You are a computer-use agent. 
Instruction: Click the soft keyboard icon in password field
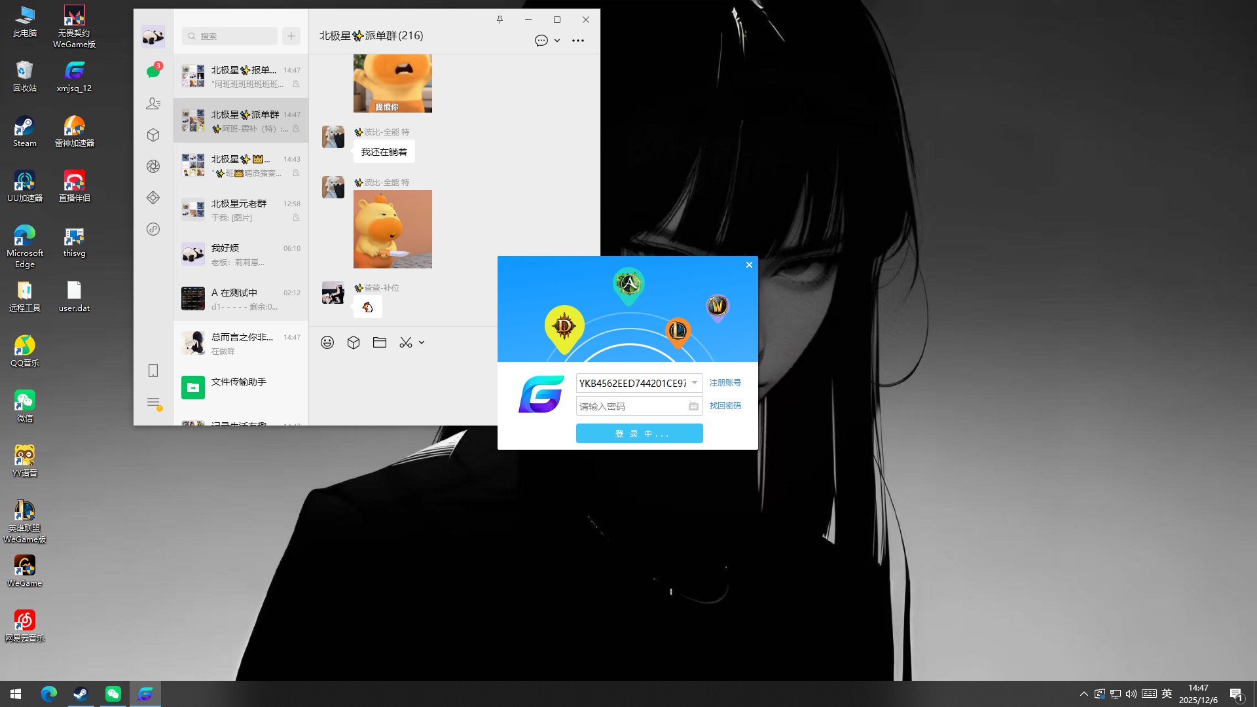click(x=693, y=407)
